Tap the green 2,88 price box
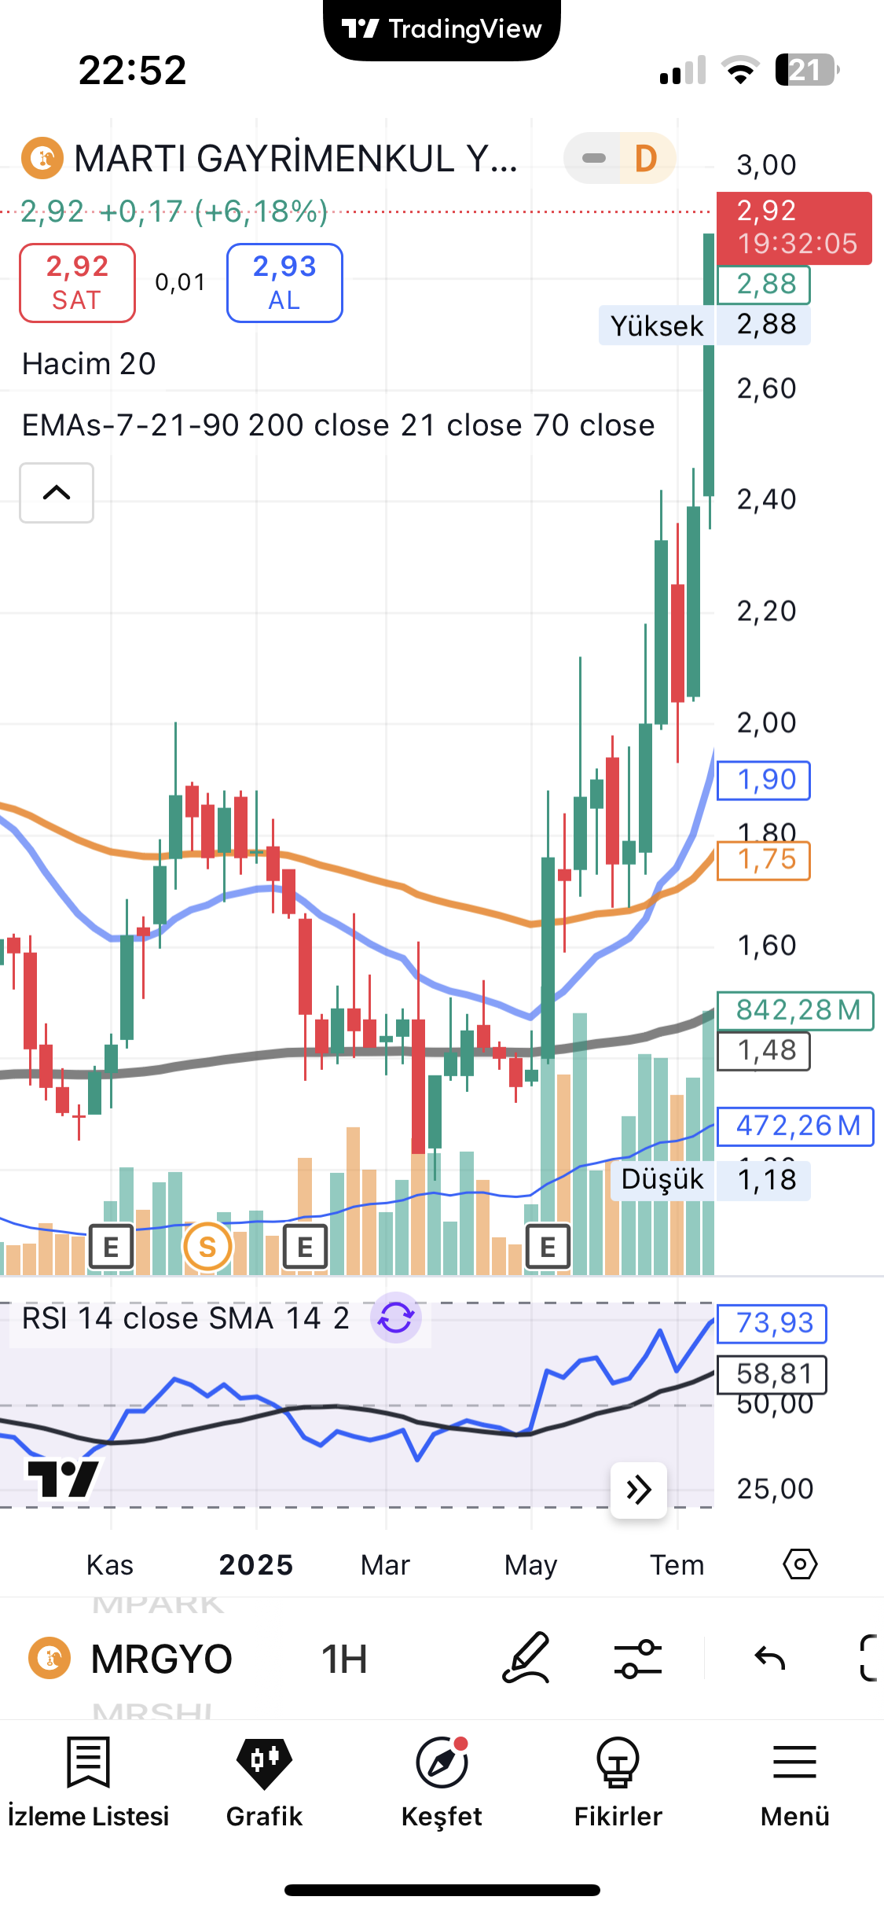884x1915 pixels. click(x=764, y=285)
